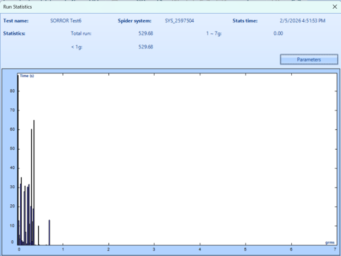Close the Run Statistics dialog
This screenshot has height=256, width=341.
334,7
